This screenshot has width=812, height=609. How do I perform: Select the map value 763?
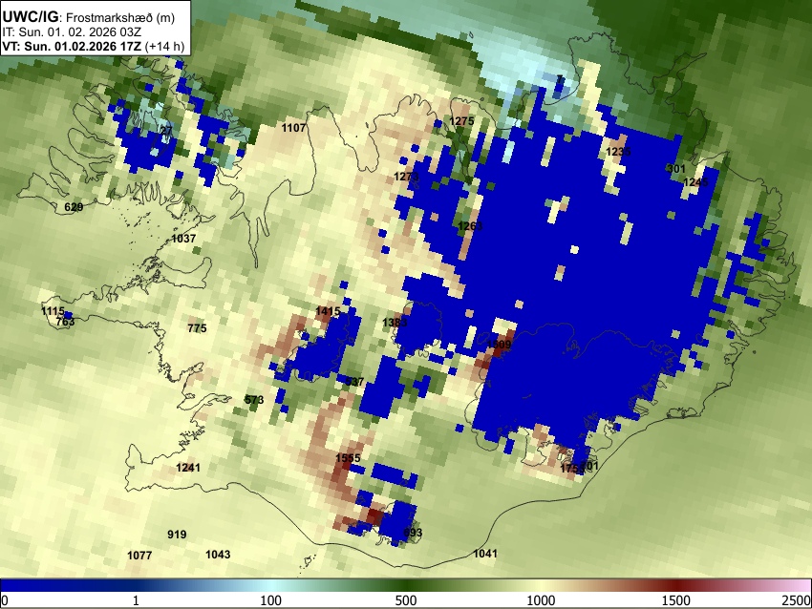65,322
